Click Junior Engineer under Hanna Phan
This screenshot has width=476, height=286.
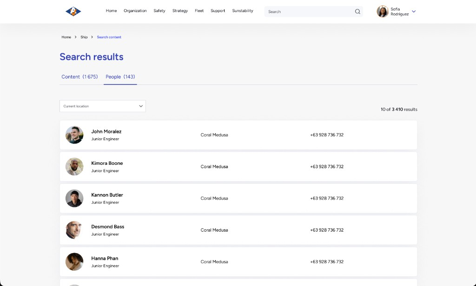[105, 266]
